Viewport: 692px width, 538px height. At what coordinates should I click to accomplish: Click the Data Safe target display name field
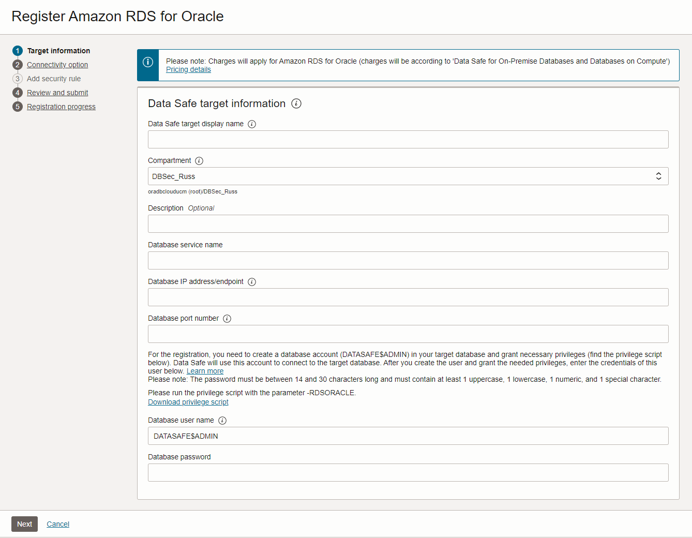(408, 139)
